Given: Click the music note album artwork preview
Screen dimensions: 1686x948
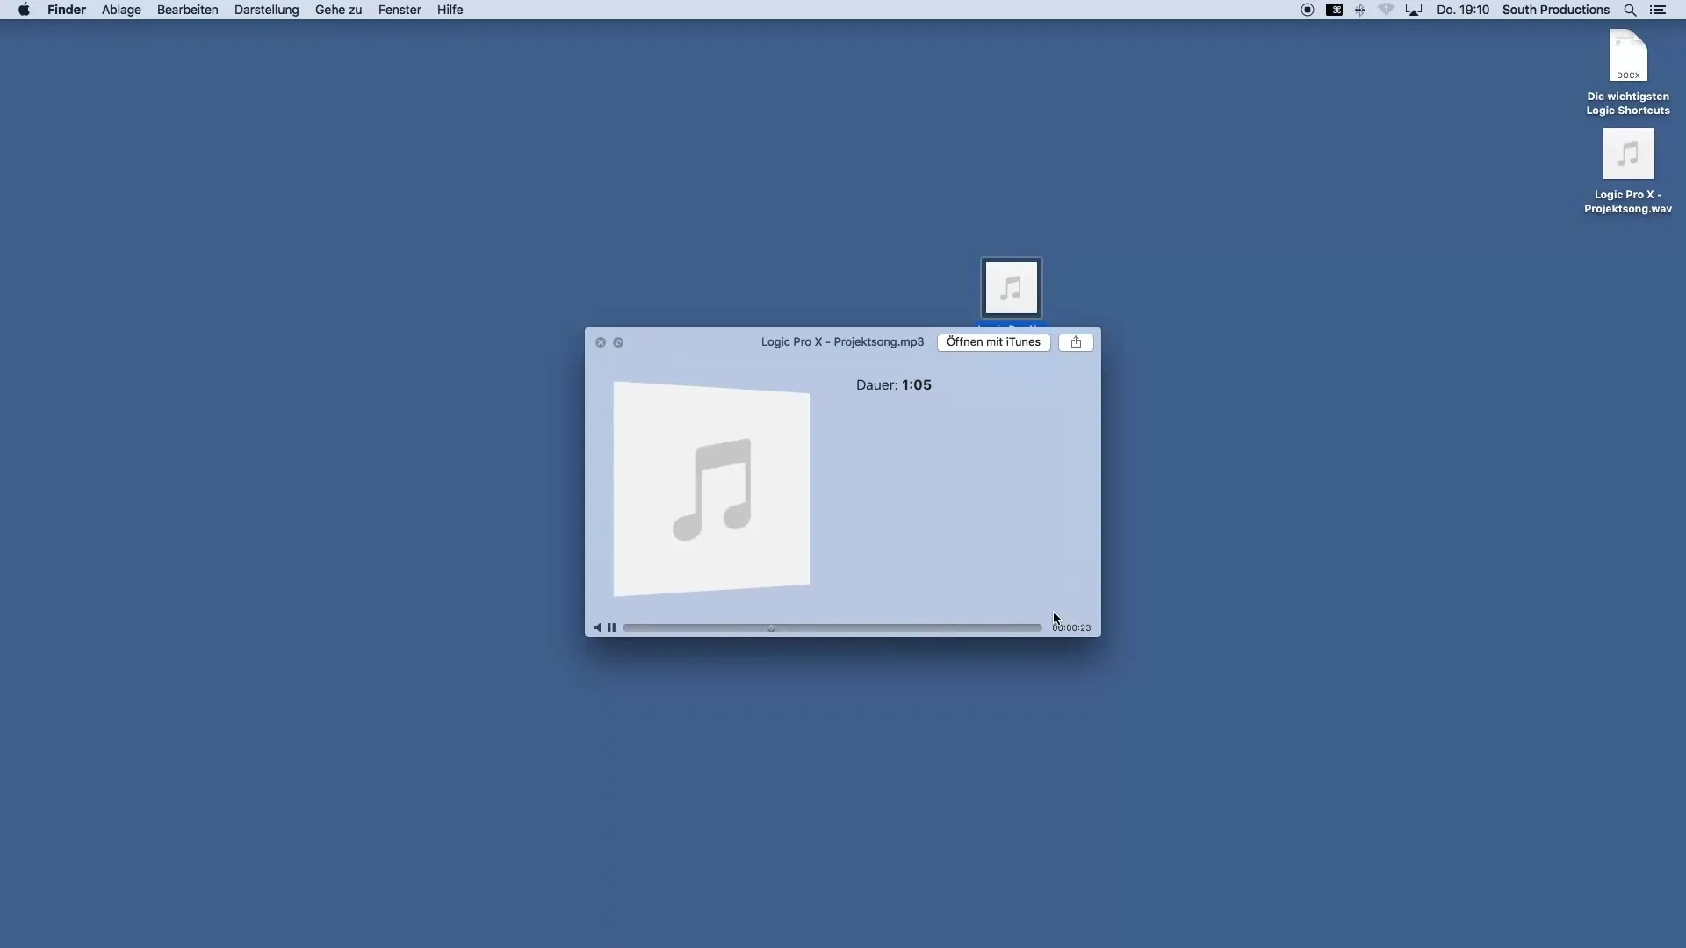Looking at the screenshot, I should click(x=711, y=489).
